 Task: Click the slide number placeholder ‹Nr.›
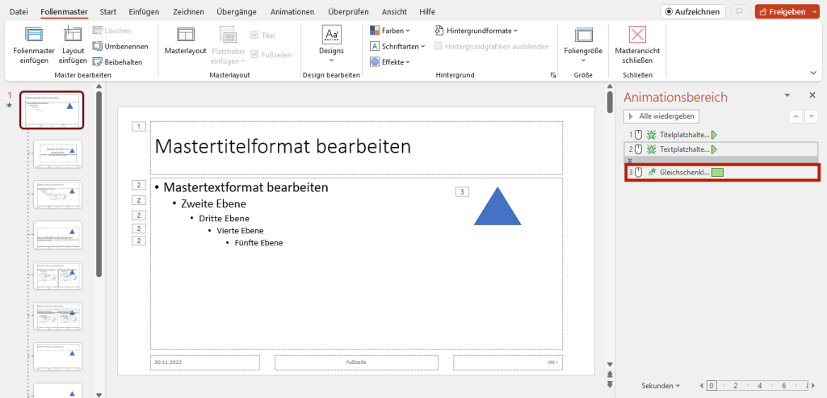508,362
